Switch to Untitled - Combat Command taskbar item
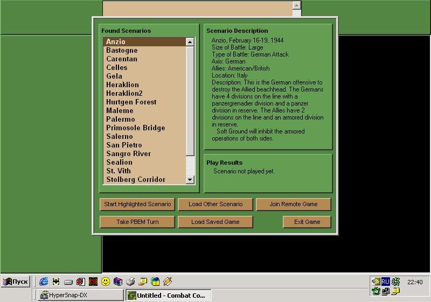Viewport: 431px width, 302px height. (x=168, y=295)
